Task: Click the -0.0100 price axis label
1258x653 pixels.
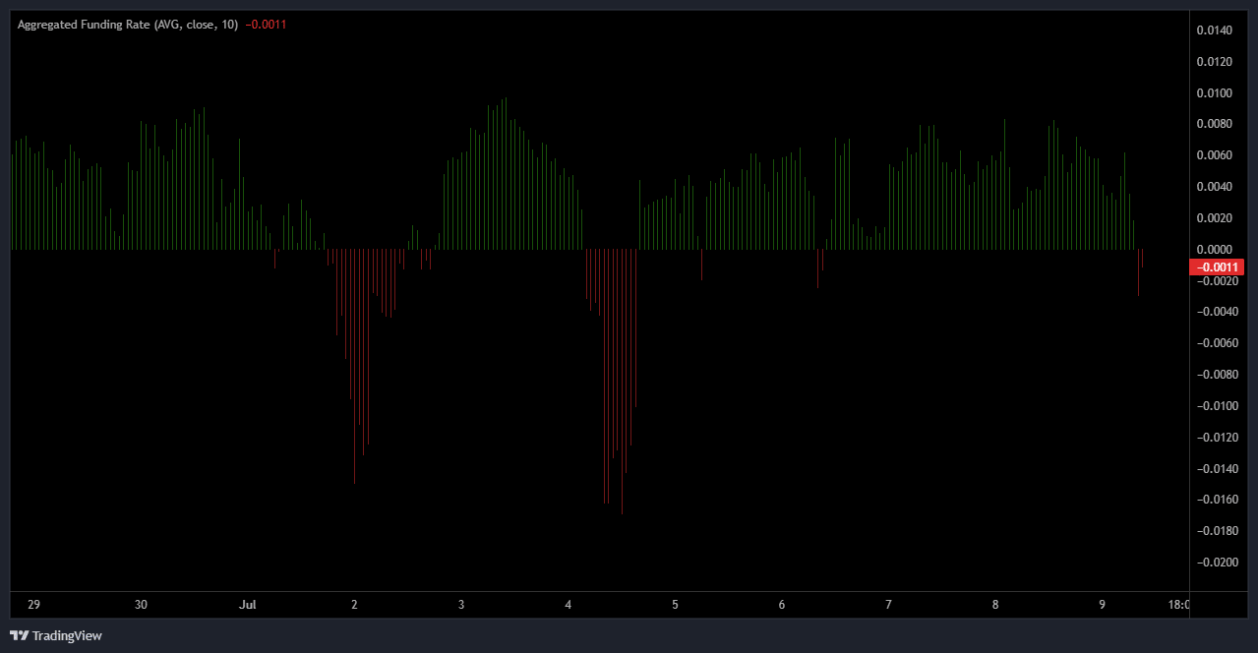Action: [1214, 405]
